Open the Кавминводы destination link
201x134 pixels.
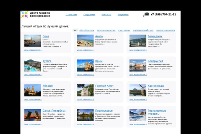tap(156, 86)
